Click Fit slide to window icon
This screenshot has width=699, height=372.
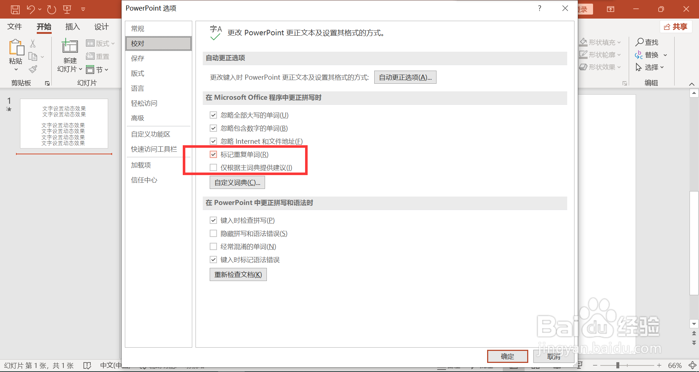(x=692, y=365)
